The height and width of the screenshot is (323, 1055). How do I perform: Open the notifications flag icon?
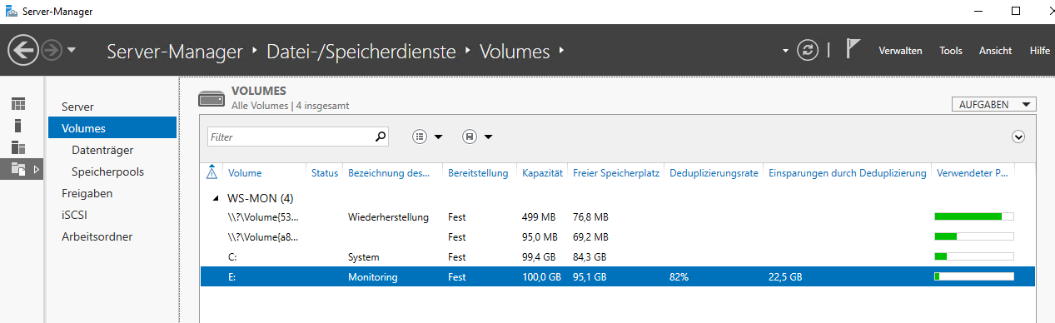[x=853, y=49]
